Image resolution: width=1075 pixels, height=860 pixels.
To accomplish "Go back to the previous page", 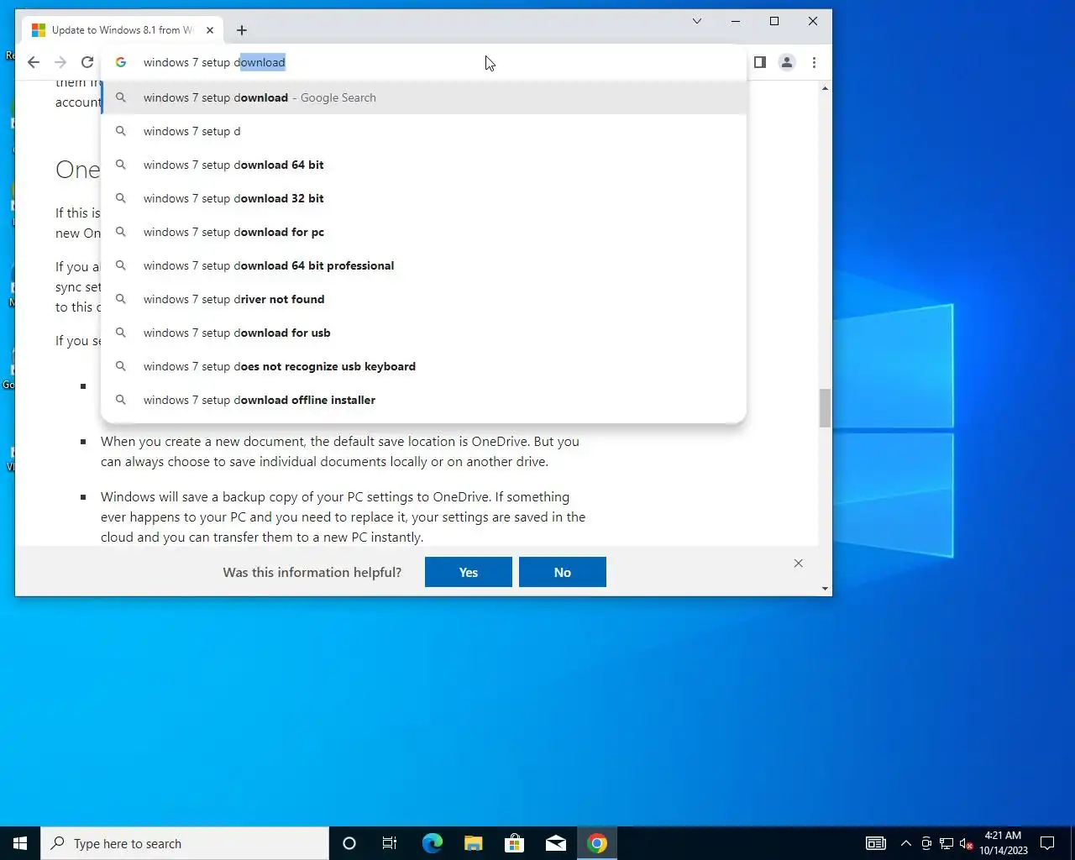I will [34, 62].
